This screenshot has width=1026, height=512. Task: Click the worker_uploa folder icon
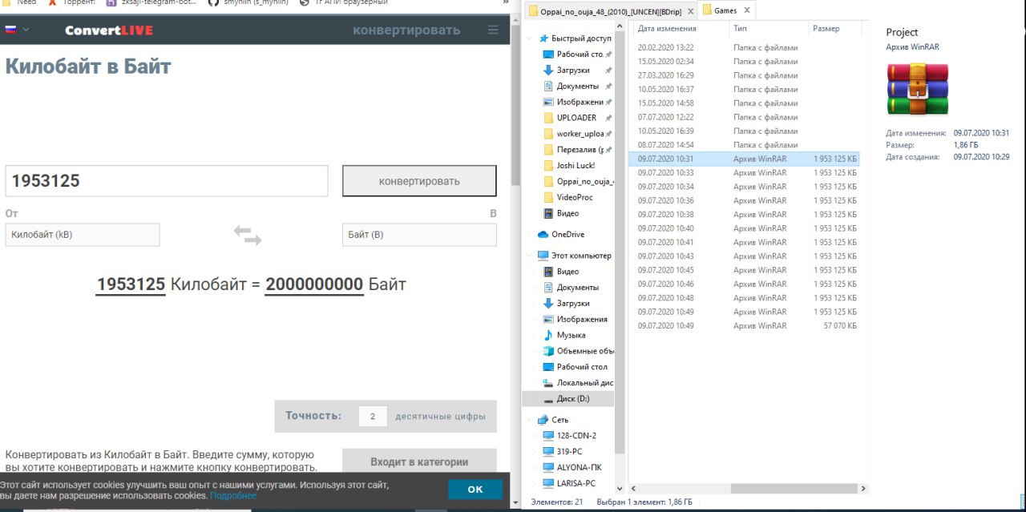pyautogui.click(x=548, y=134)
